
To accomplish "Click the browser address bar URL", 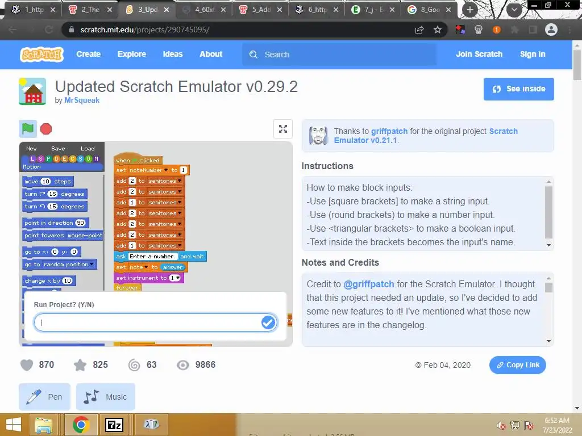I will point(145,30).
